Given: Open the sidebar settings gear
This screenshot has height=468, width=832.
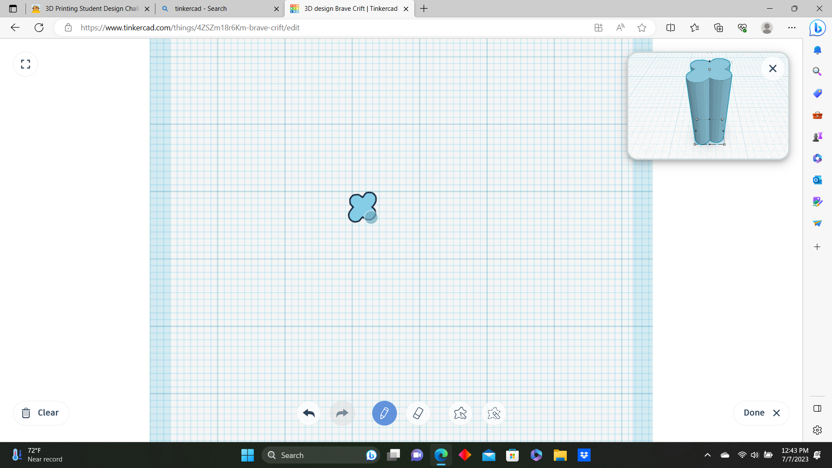Looking at the screenshot, I should [818, 430].
